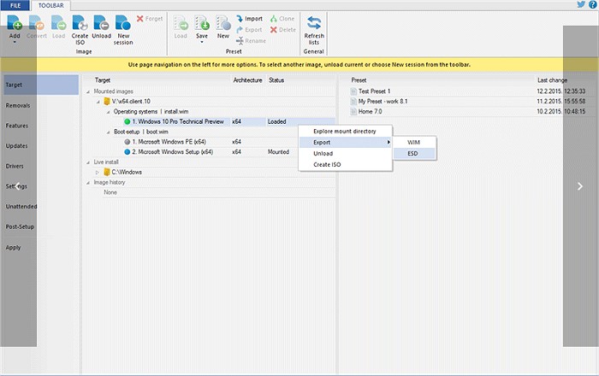Image resolution: width=599 pixels, height=376 pixels.
Task: Select WIM export format
Action: pyautogui.click(x=414, y=142)
